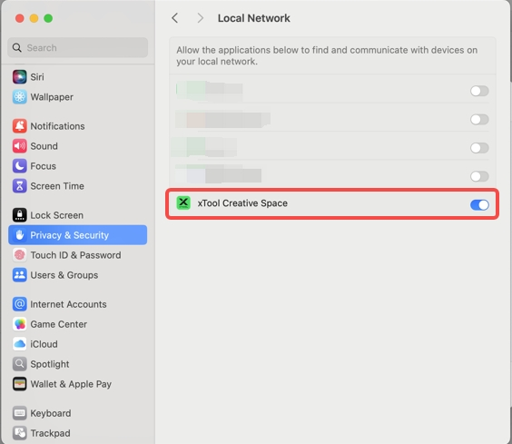512x444 pixels.
Task: Open the Siri settings icon
Action: [20, 77]
